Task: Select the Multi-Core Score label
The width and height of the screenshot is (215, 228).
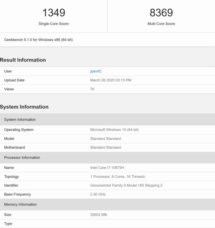Action: 161,24
